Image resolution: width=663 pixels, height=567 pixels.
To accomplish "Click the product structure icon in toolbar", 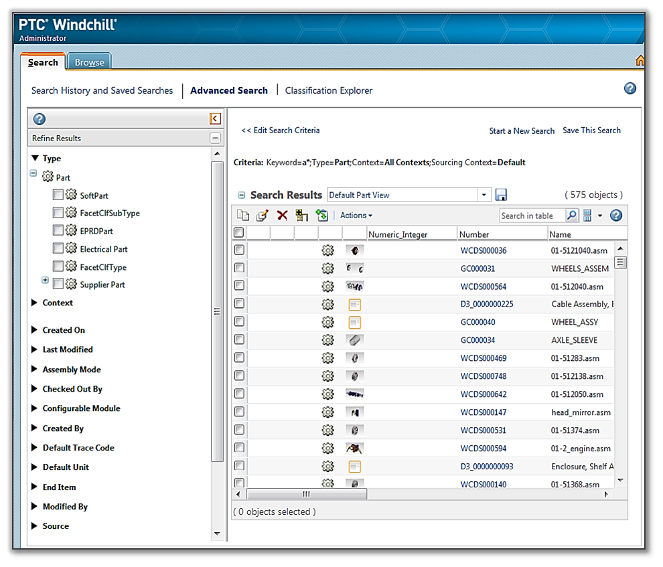I will [x=301, y=216].
